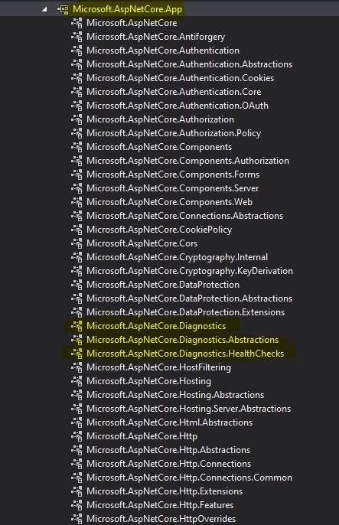Click icon beside Microsoft.AspNetCore.Connections.Abstractions
The image size is (339, 525).
coord(77,216)
